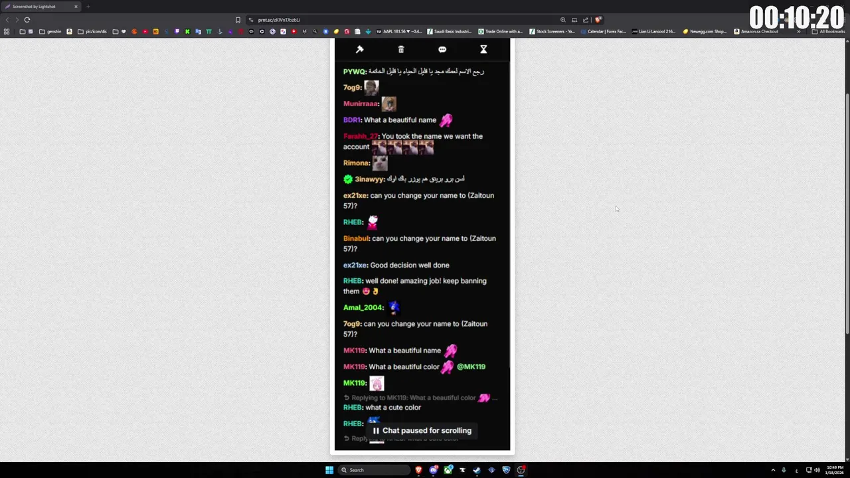Click the zoom magnifier icon in address bar
This screenshot has height=478, width=850.
click(x=562, y=20)
